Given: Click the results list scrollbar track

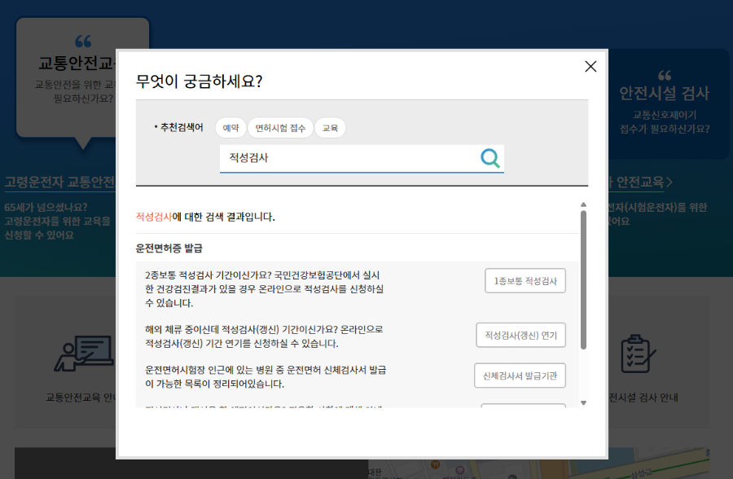Looking at the screenshot, I should pyautogui.click(x=582, y=301).
